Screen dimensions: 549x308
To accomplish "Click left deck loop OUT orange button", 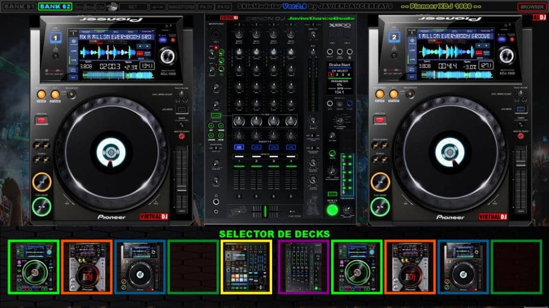I will (55, 94).
